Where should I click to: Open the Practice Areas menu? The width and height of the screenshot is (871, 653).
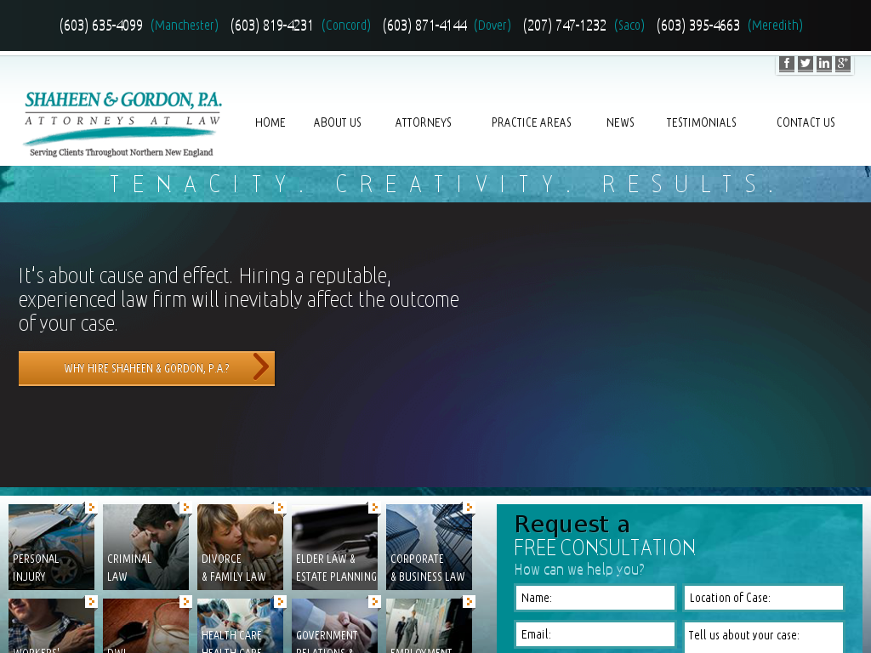click(531, 122)
